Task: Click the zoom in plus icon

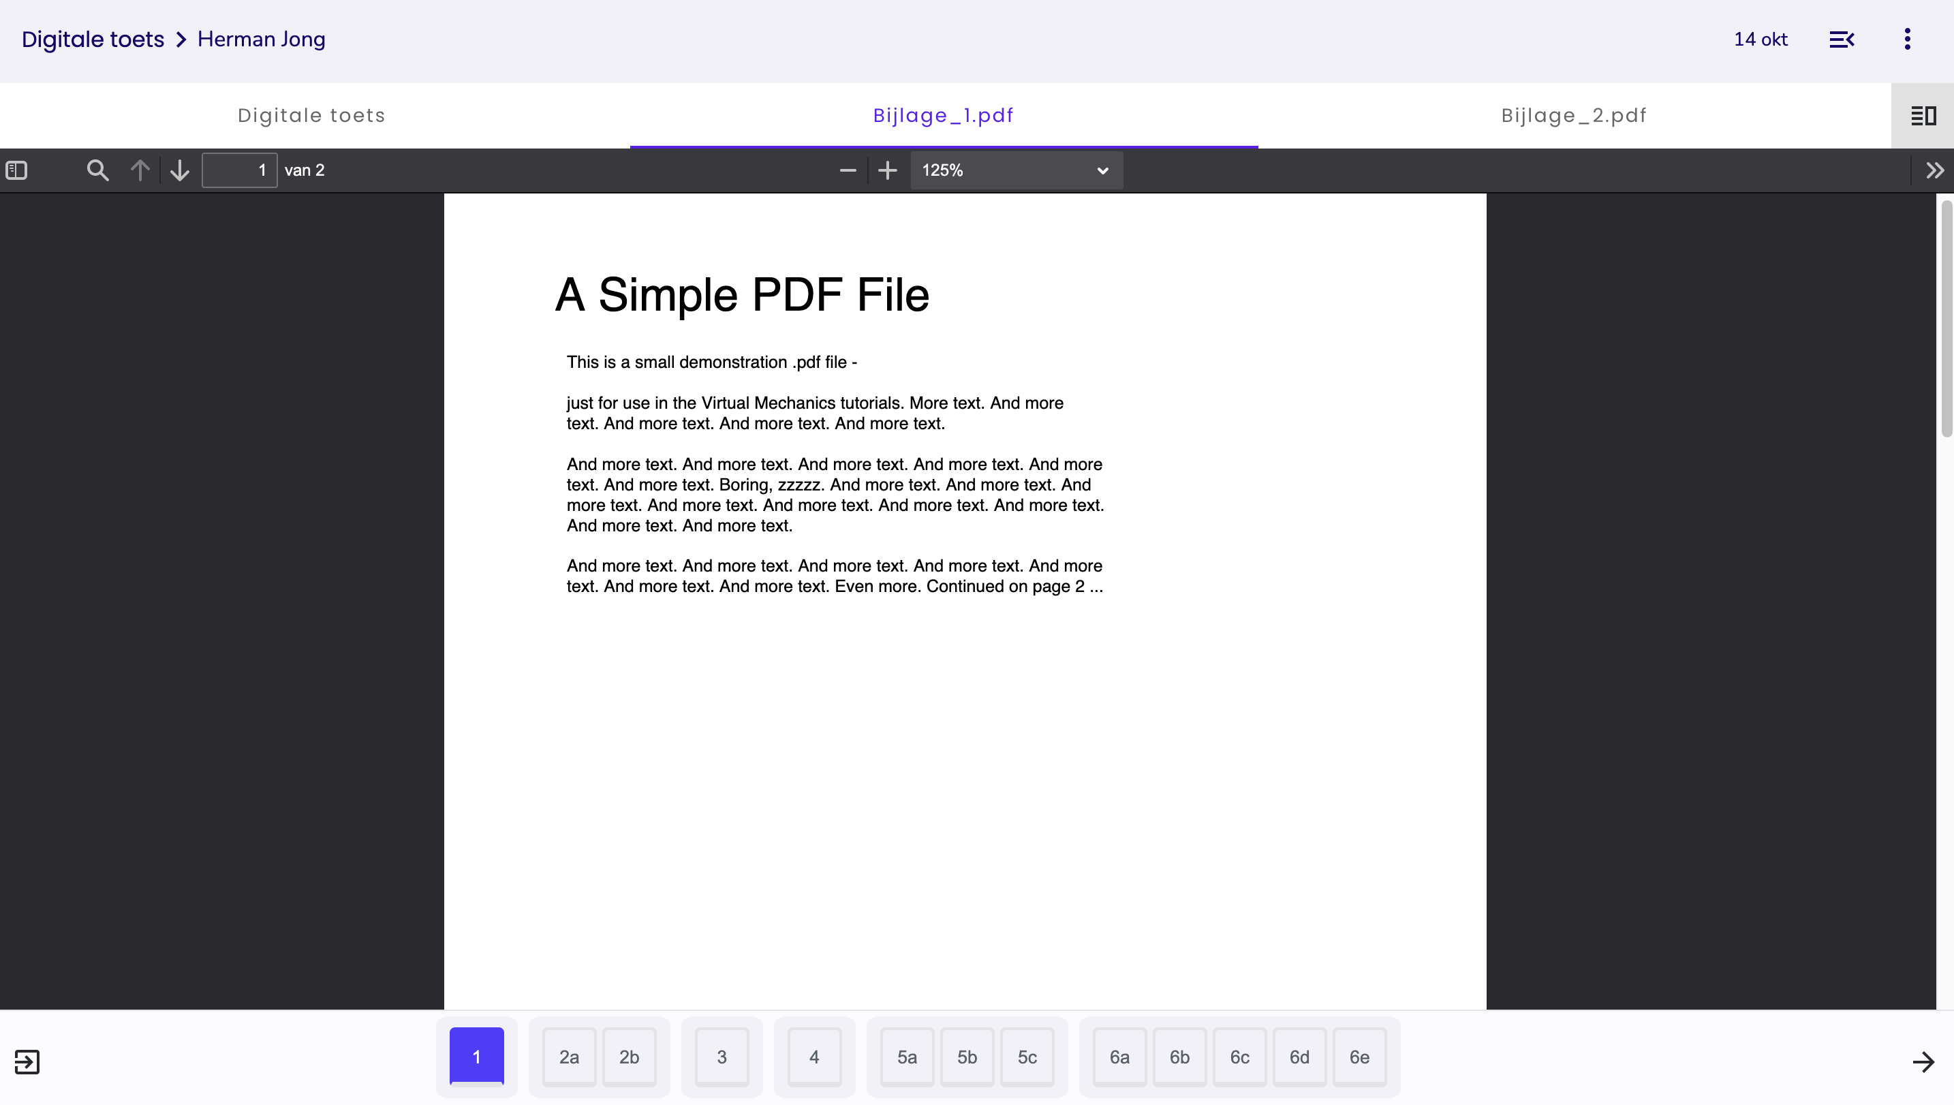Action: 887,170
